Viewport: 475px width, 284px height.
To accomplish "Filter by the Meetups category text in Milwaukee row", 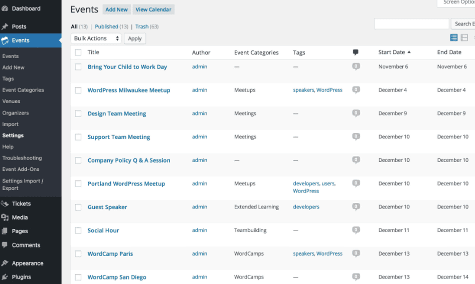I will point(245,90).
